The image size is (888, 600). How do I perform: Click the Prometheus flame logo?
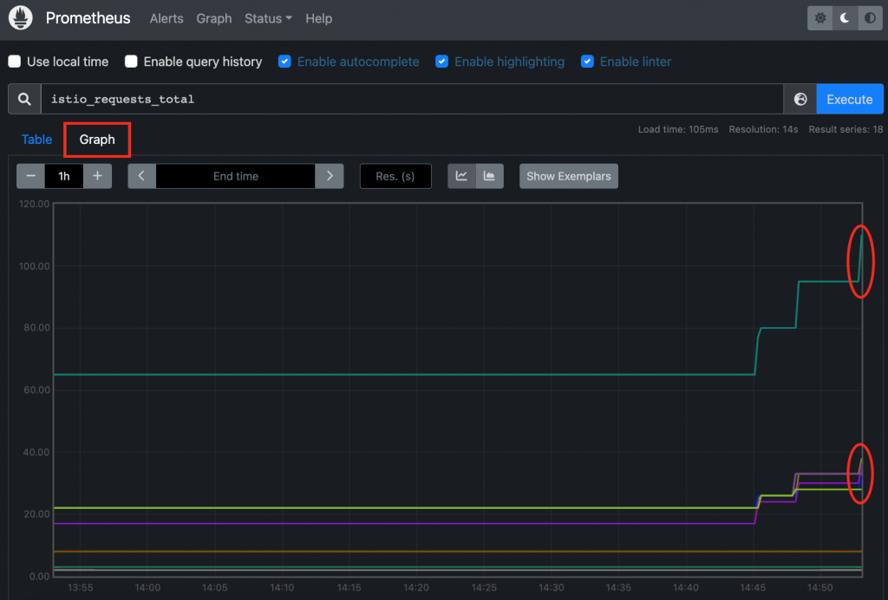tap(21, 17)
